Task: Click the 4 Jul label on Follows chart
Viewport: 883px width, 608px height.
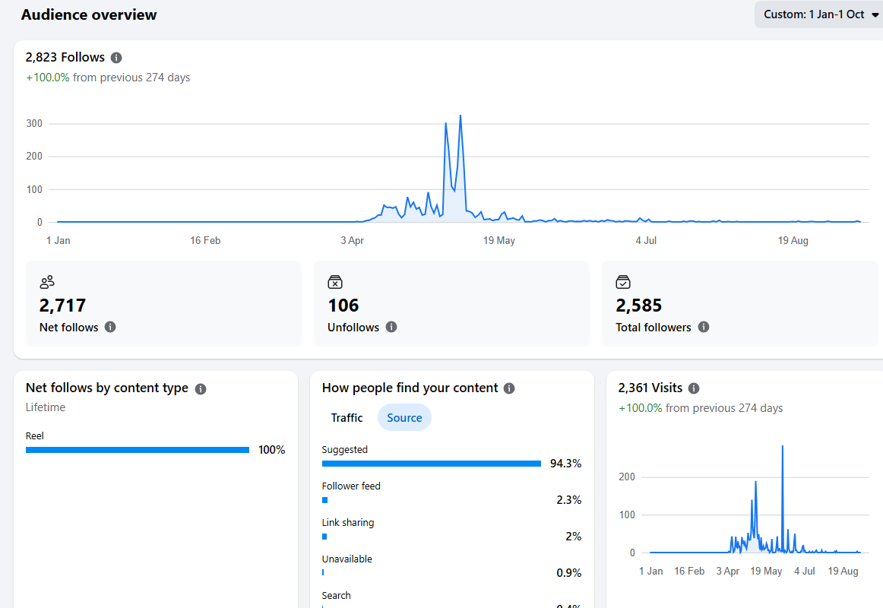Action: coord(646,240)
